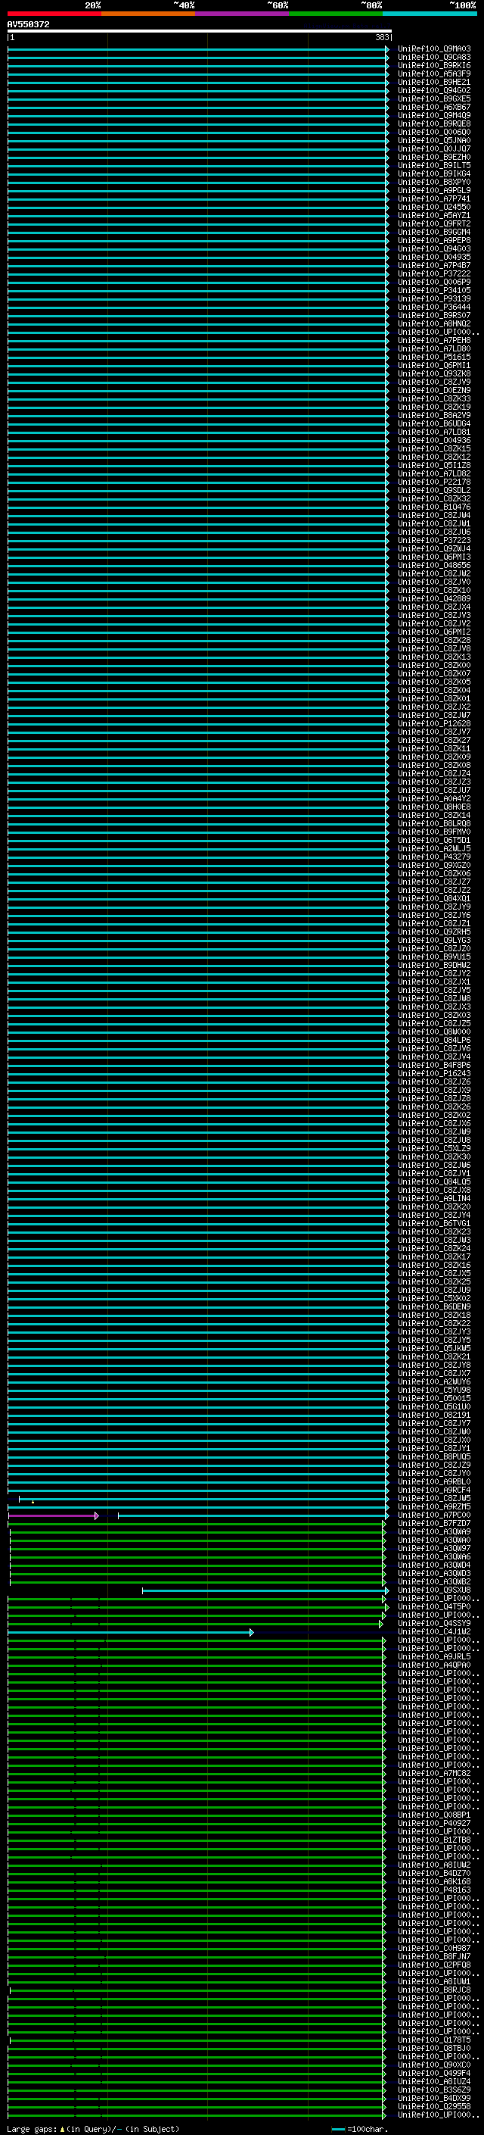484x2135 pixels.
Task: Click the orange ~40% identity legend bar
Action: coord(148,14)
